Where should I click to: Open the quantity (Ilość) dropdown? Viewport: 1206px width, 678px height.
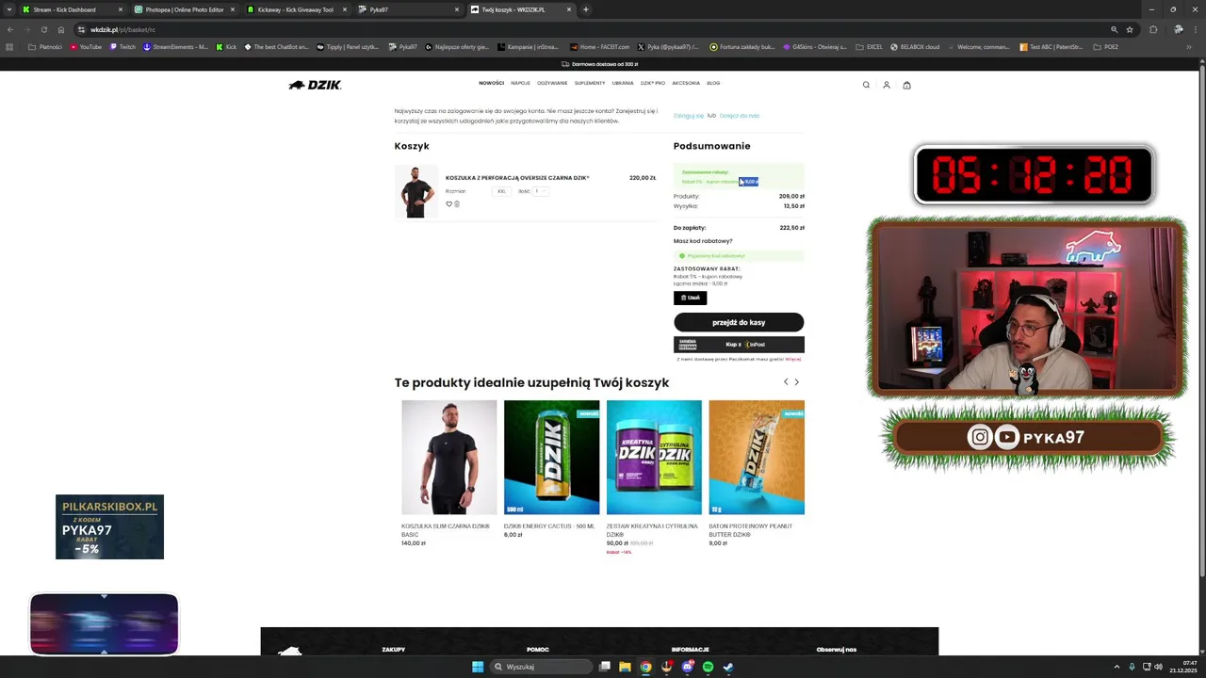(x=541, y=191)
